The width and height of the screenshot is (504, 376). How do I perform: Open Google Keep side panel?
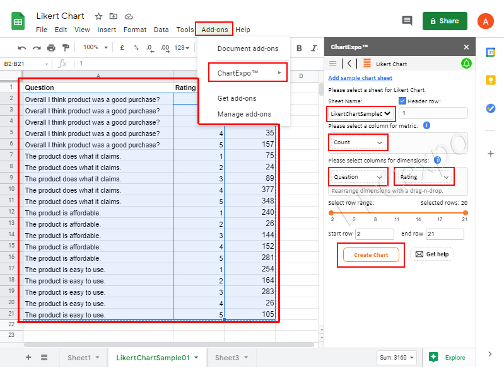[x=491, y=80]
